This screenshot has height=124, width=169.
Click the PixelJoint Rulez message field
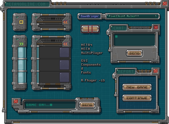point(133,16)
